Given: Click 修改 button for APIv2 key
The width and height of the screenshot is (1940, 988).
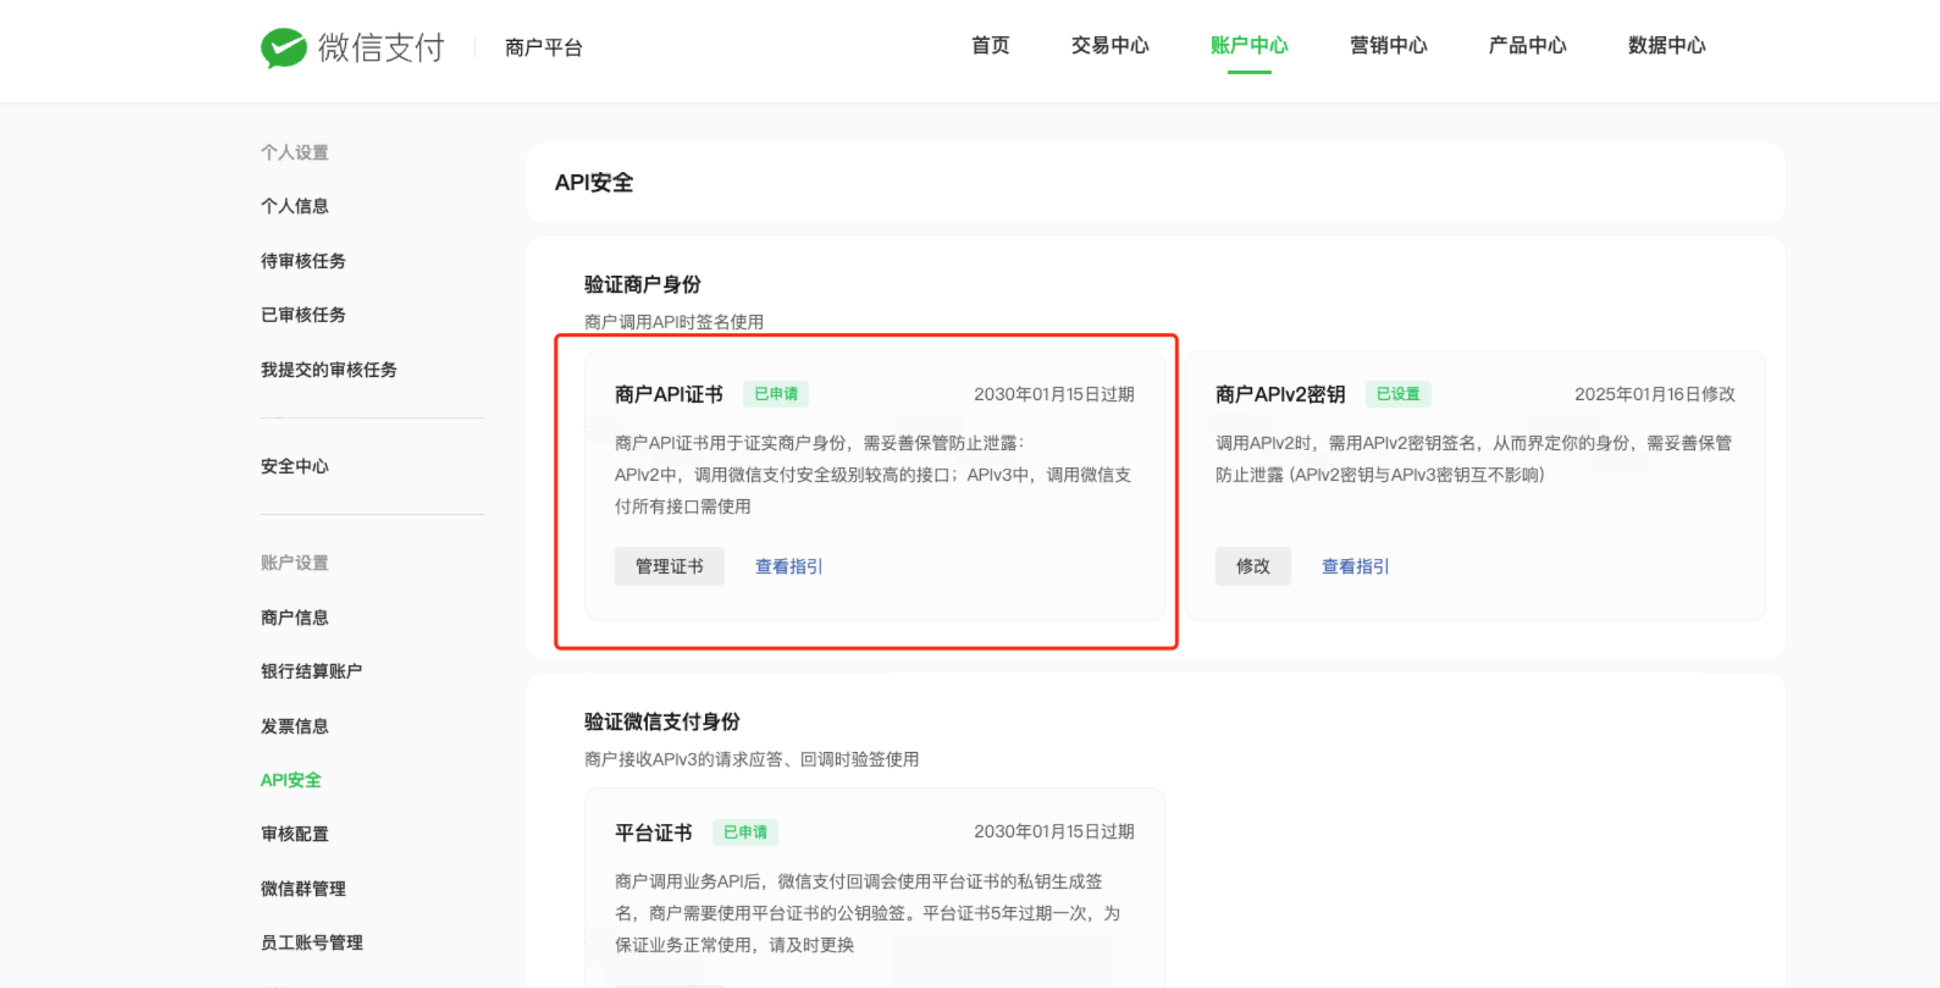Looking at the screenshot, I should pos(1253,566).
